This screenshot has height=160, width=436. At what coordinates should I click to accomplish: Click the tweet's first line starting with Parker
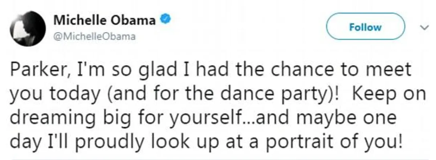point(211,70)
